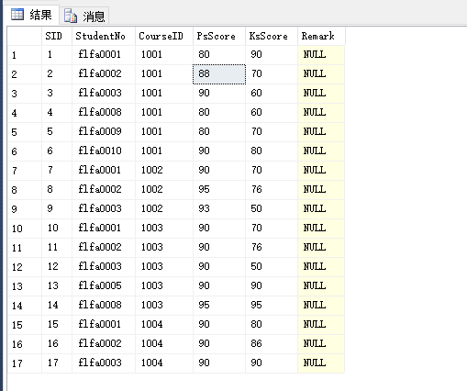The width and height of the screenshot is (467, 391).
Task: Click CourseID cell 1003 in row 10
Action: coord(164,229)
